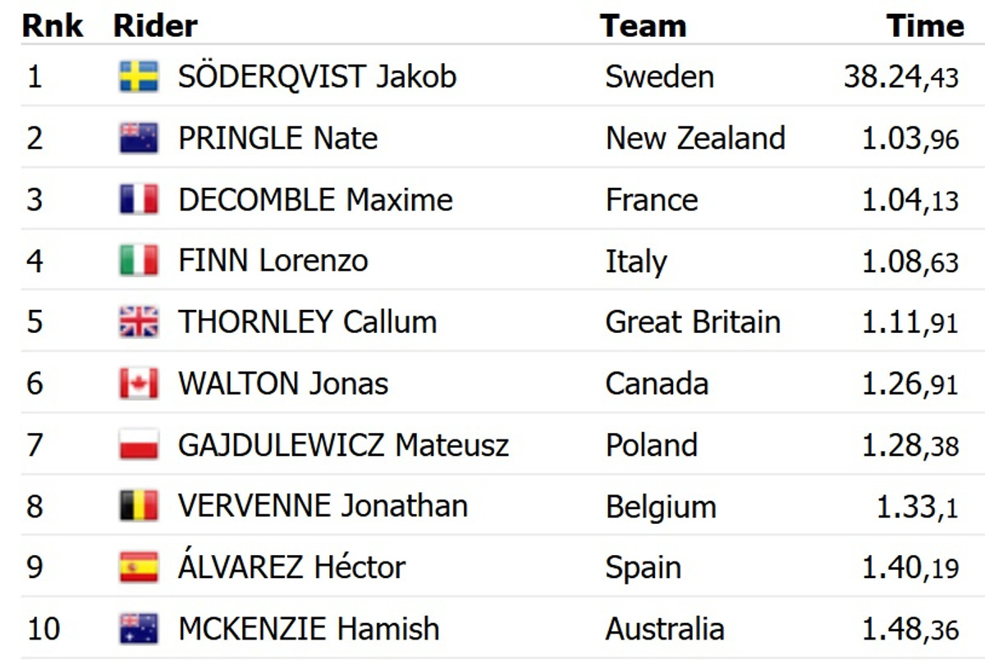Viewport: 985px width, 660px height.
Task: Open rider SÖDERQVIST Jakob's profile
Action: click(317, 76)
